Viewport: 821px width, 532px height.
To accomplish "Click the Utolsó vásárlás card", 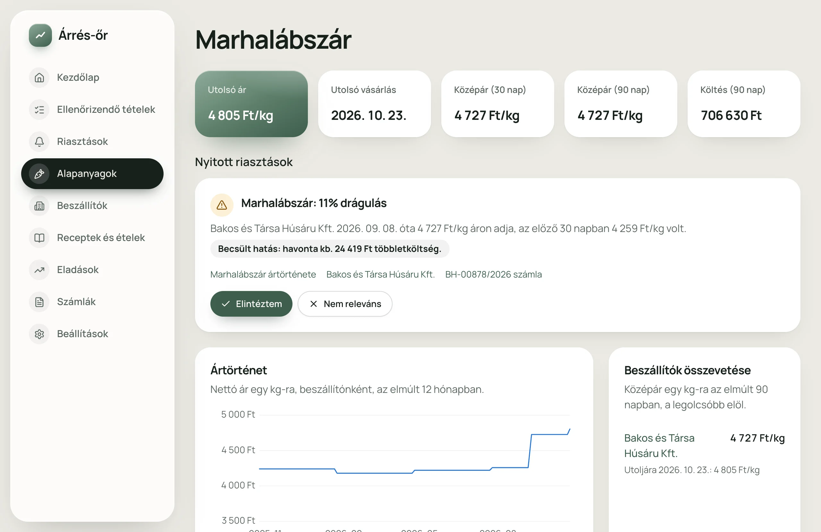I will pos(374,104).
